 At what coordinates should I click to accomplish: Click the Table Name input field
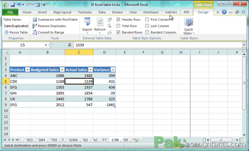pos(16,26)
